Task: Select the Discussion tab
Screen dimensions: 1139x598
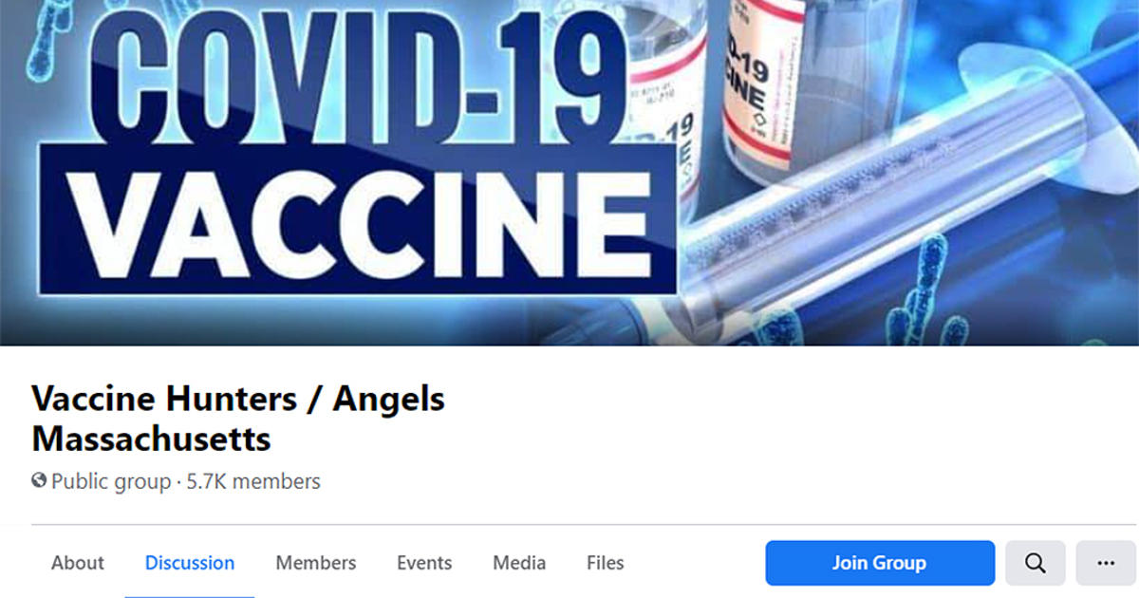Action: pyautogui.click(x=190, y=563)
